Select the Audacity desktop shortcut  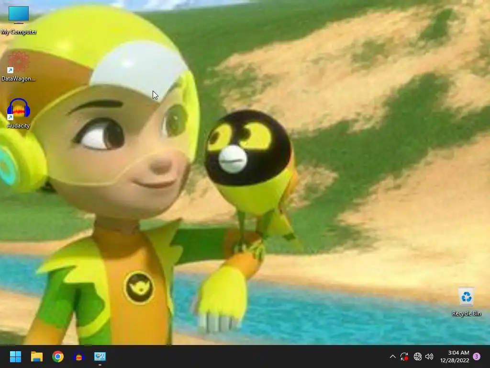pyautogui.click(x=19, y=113)
